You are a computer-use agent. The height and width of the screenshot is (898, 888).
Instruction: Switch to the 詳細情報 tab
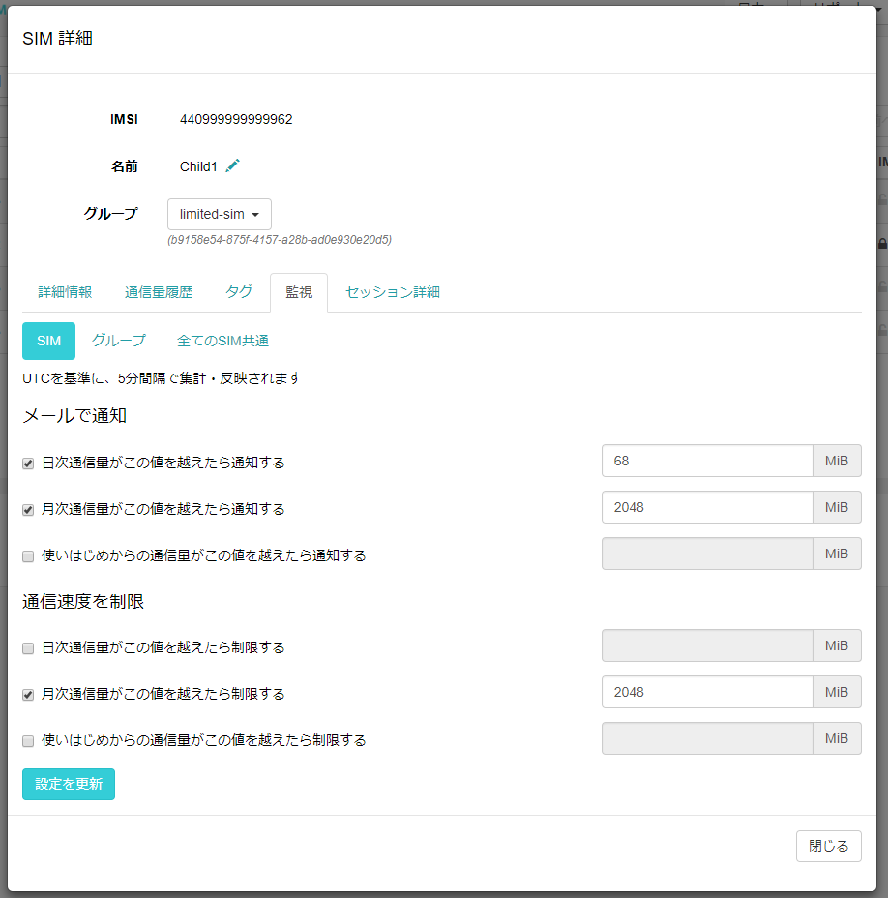coord(65,292)
